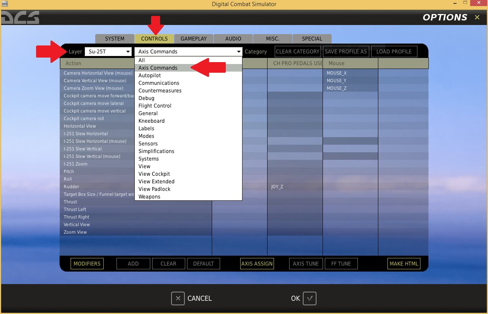Switch to the GAMEPLAY tab
Screen dimensions: 488x314
tap(194, 39)
